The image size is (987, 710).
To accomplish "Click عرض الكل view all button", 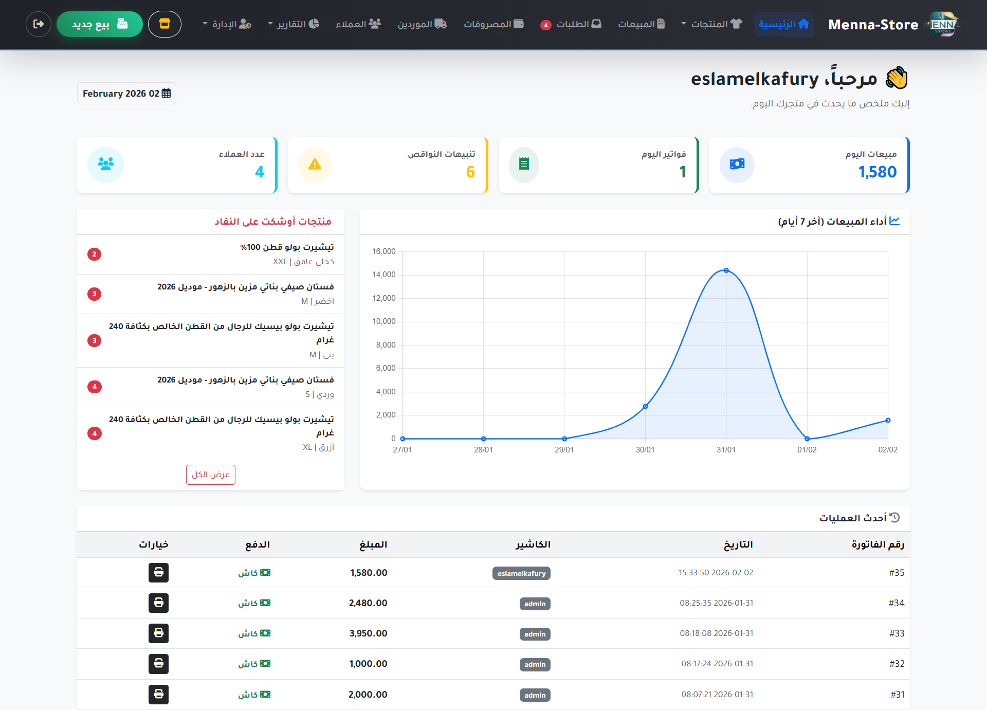I will click(210, 475).
